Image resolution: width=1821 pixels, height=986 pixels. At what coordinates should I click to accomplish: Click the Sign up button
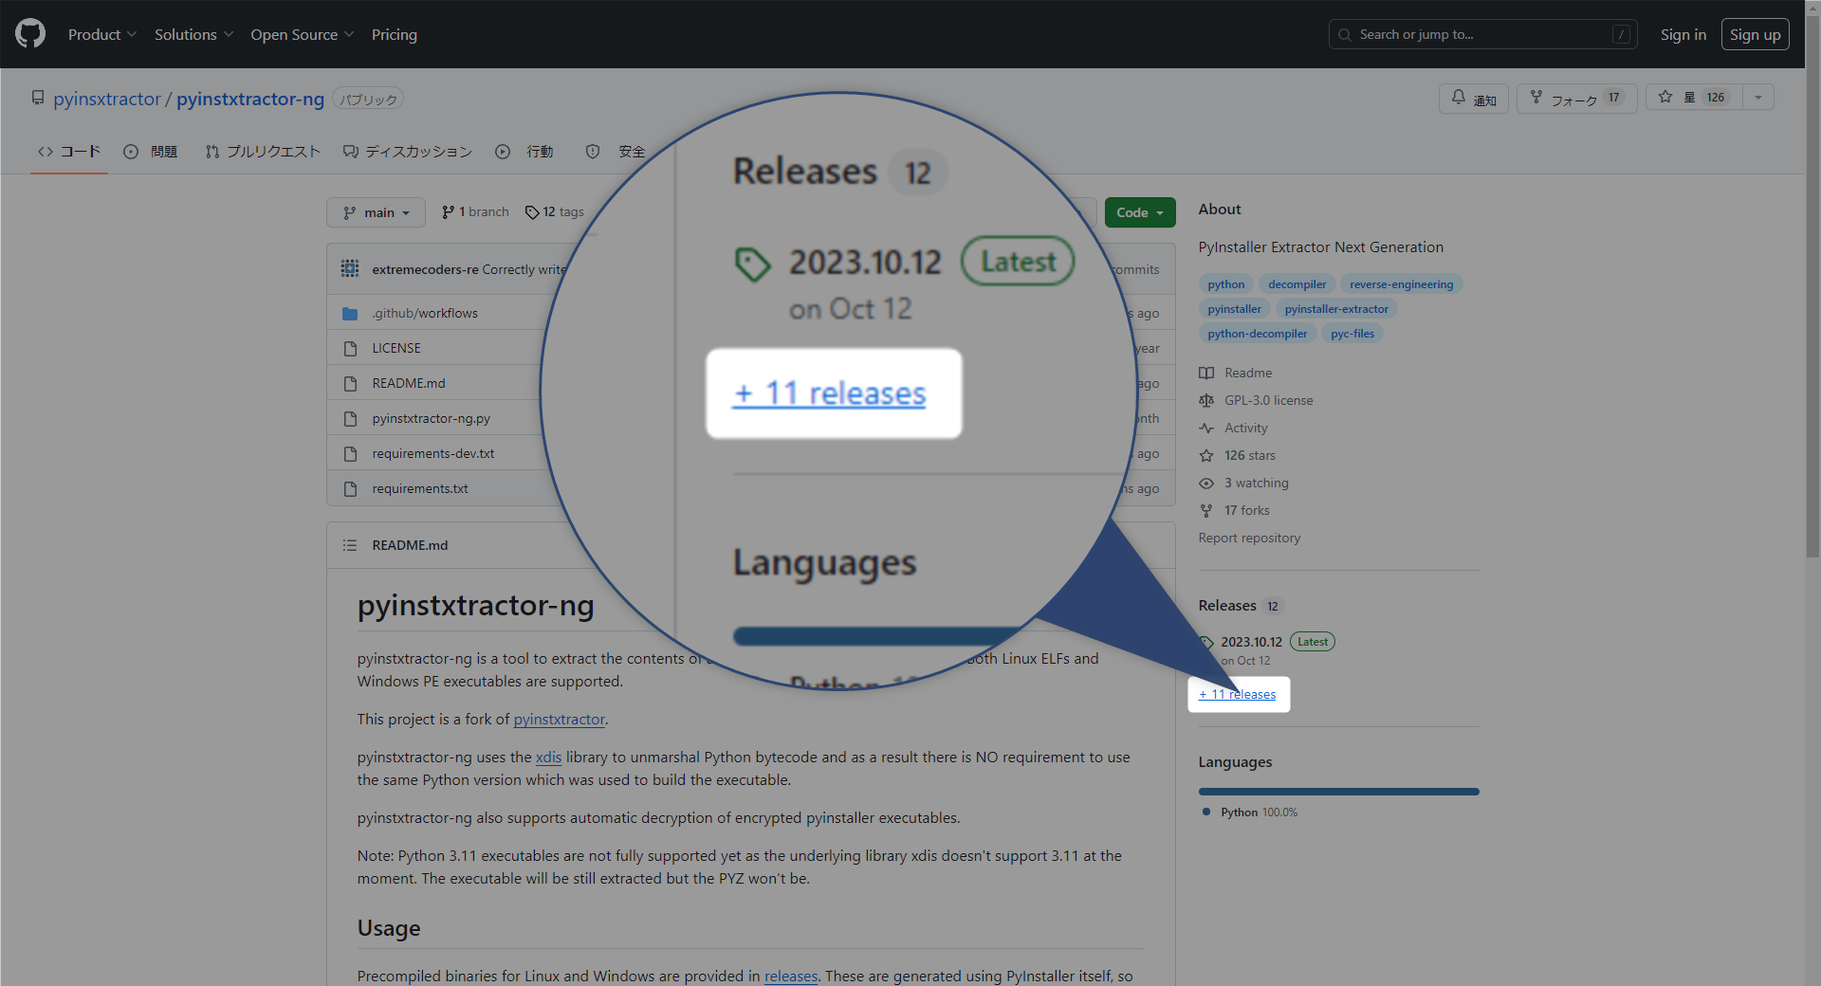[x=1755, y=34]
